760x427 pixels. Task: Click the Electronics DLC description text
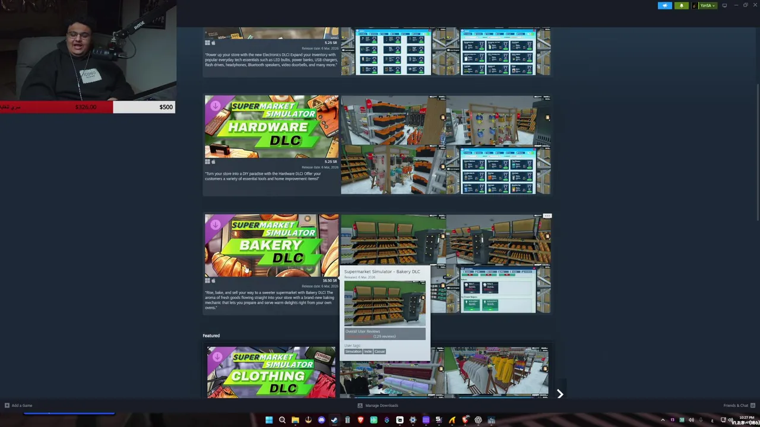[271, 59]
